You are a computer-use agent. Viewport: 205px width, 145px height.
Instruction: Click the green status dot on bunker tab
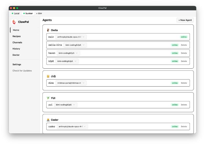pyautogui.click(x=24, y=13)
